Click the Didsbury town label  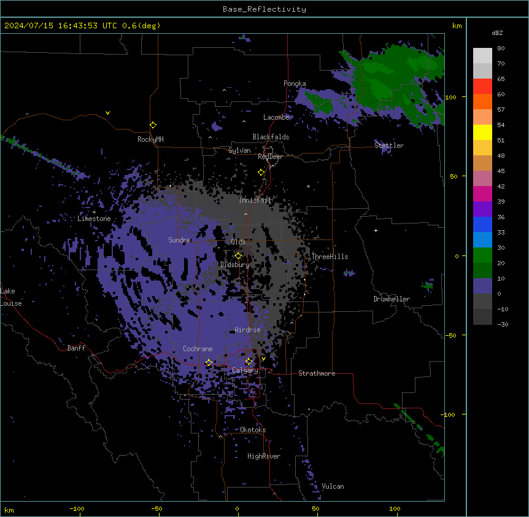point(234,265)
